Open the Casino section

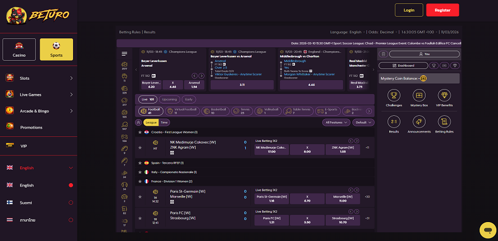coord(19,50)
